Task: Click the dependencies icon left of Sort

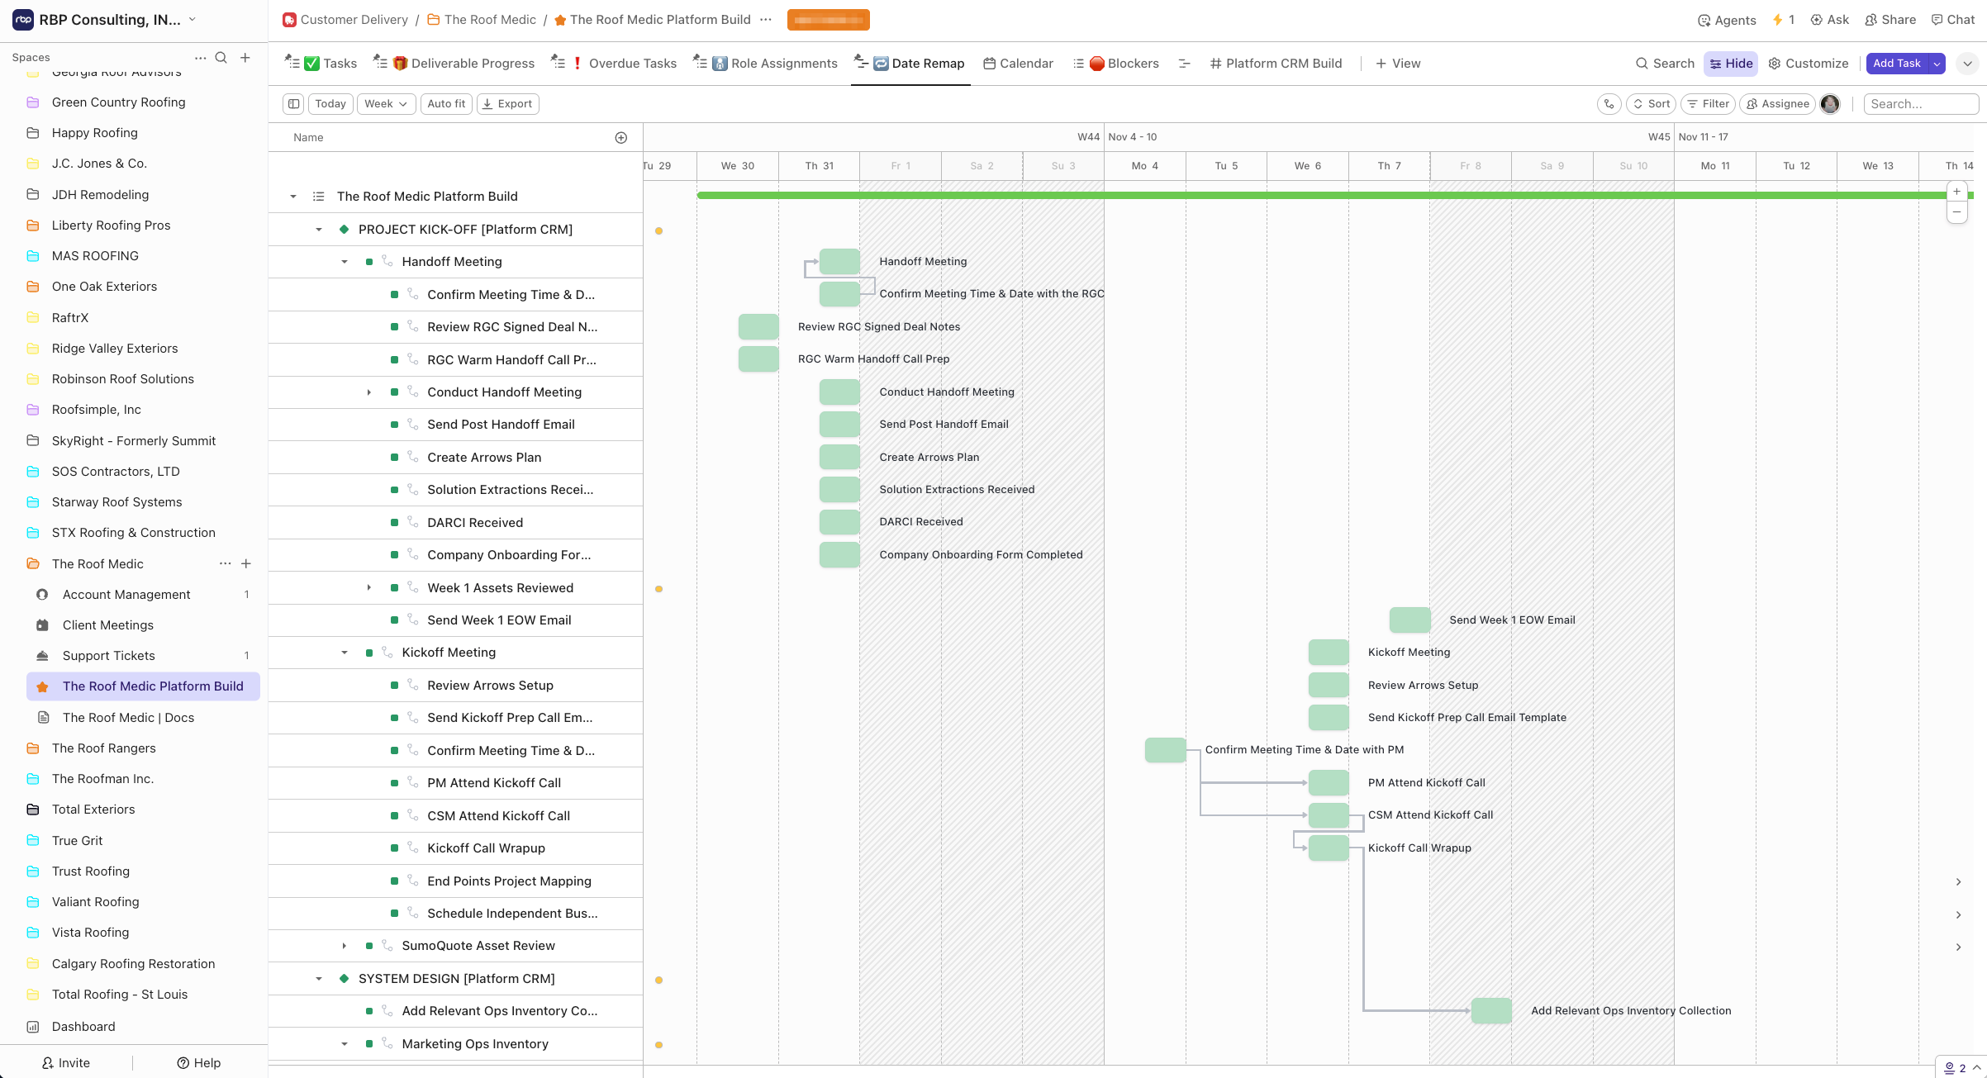Action: tap(1609, 103)
